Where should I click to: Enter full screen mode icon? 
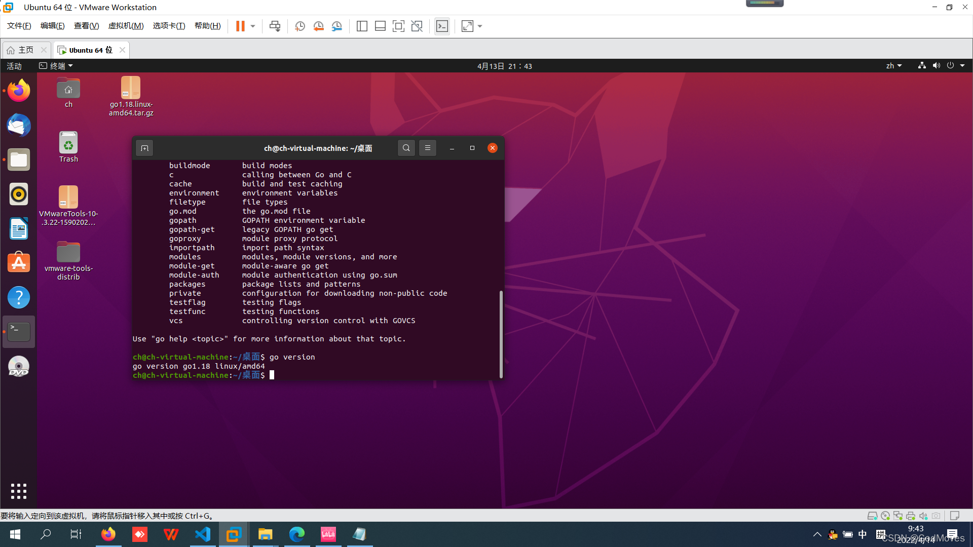(x=398, y=26)
